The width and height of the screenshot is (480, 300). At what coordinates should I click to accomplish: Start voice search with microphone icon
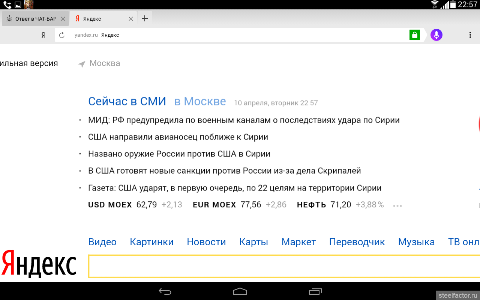pos(436,35)
